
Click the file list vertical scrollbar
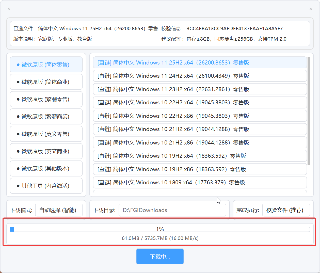(309, 111)
